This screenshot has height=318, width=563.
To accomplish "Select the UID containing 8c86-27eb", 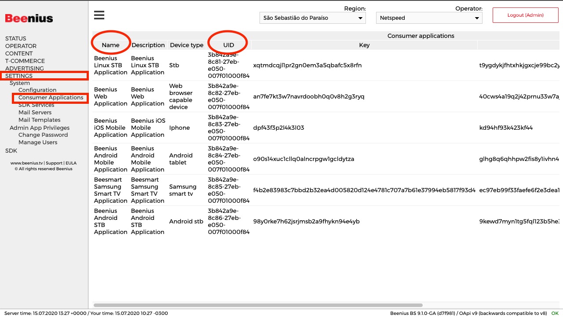I will (229, 222).
